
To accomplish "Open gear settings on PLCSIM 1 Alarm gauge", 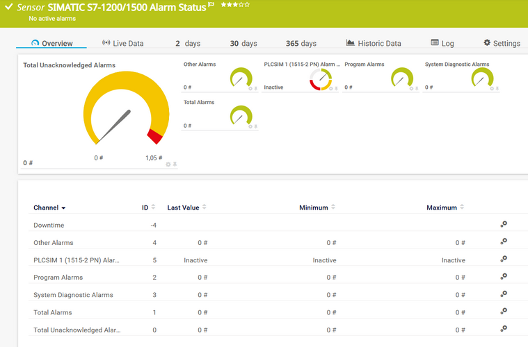I will (330, 88).
